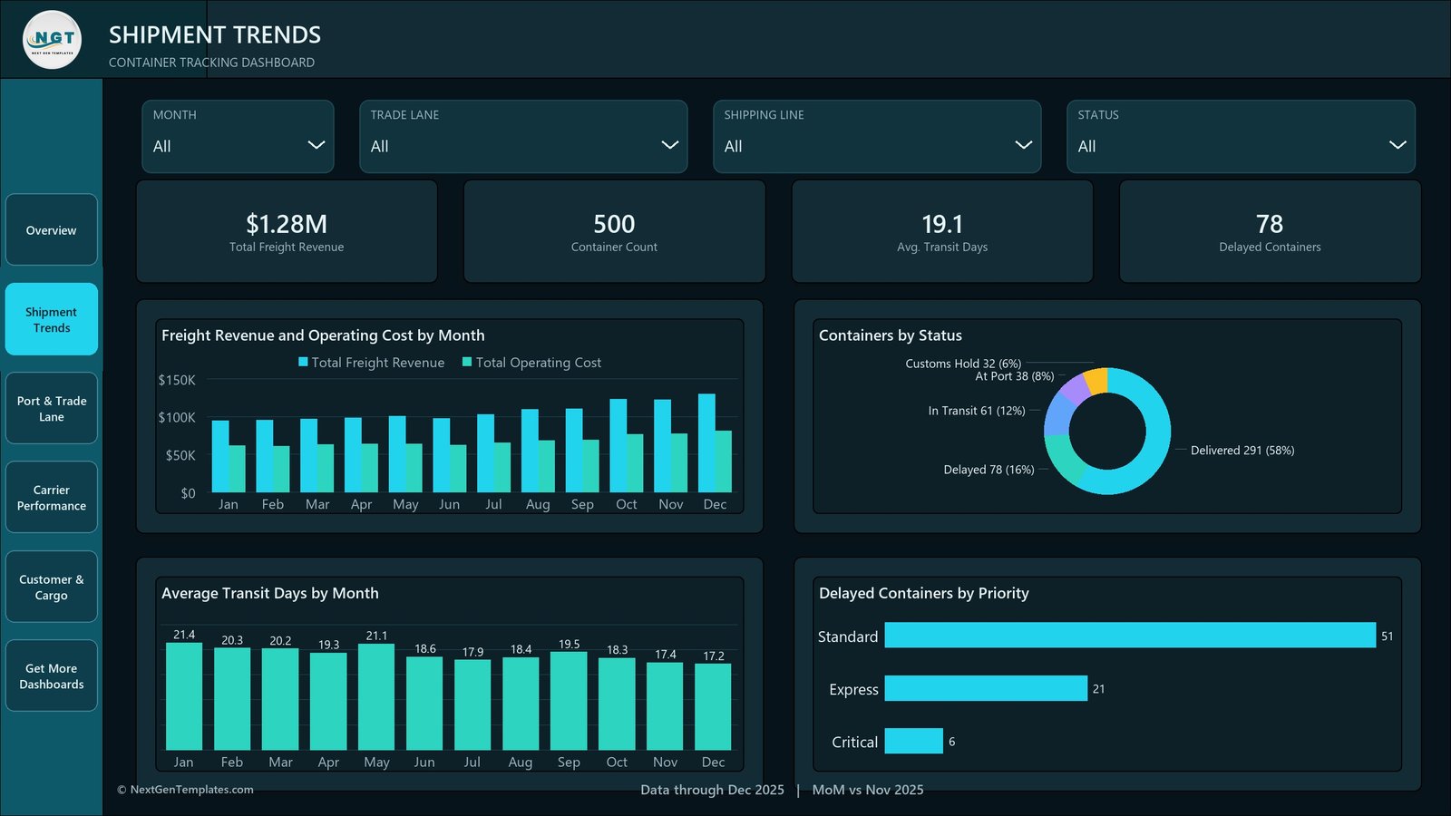Click the Jul transit days bar
The height and width of the screenshot is (816, 1451).
tap(472, 704)
